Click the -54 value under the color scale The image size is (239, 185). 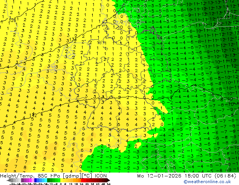(12, 184)
